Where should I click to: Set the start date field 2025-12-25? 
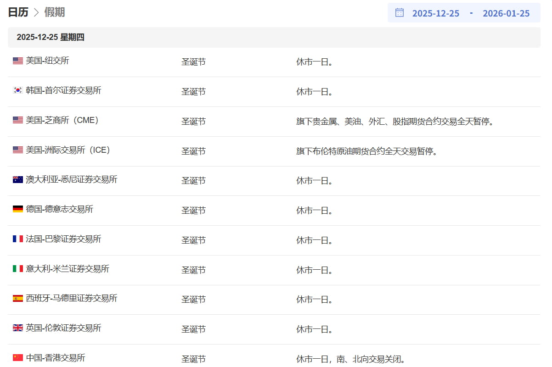click(x=436, y=13)
